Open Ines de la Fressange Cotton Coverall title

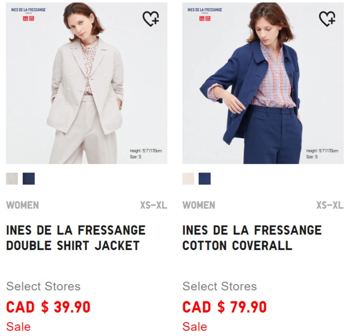click(252, 237)
